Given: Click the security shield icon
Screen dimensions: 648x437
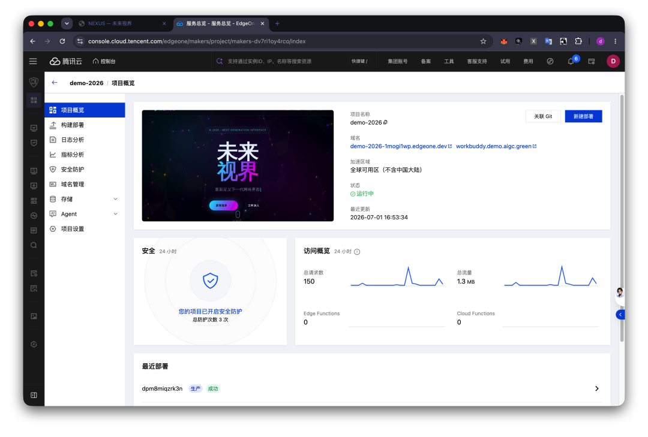Looking at the screenshot, I should click(211, 281).
